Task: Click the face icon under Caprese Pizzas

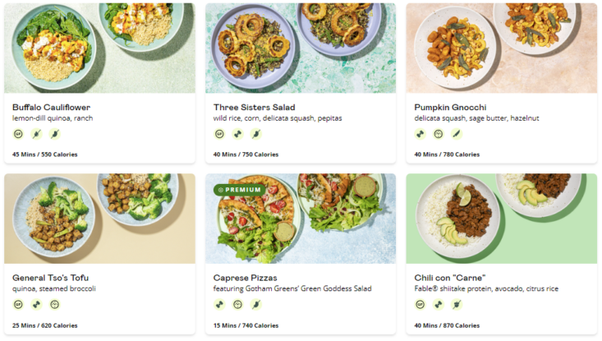Action: click(x=237, y=304)
